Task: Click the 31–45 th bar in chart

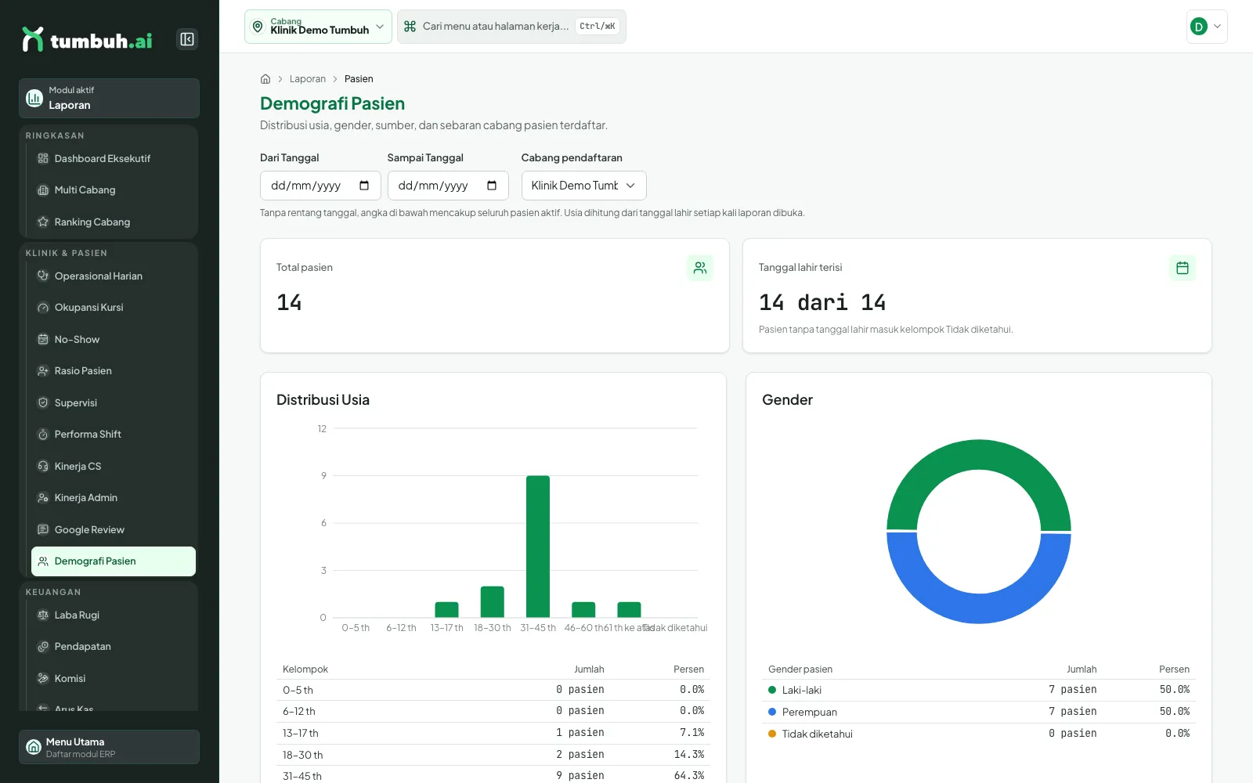Action: coord(538,547)
